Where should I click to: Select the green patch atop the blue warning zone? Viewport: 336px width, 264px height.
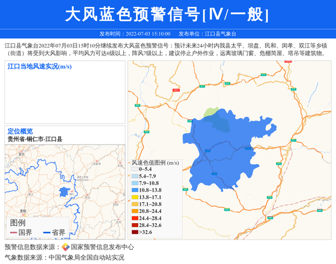click(x=212, y=112)
